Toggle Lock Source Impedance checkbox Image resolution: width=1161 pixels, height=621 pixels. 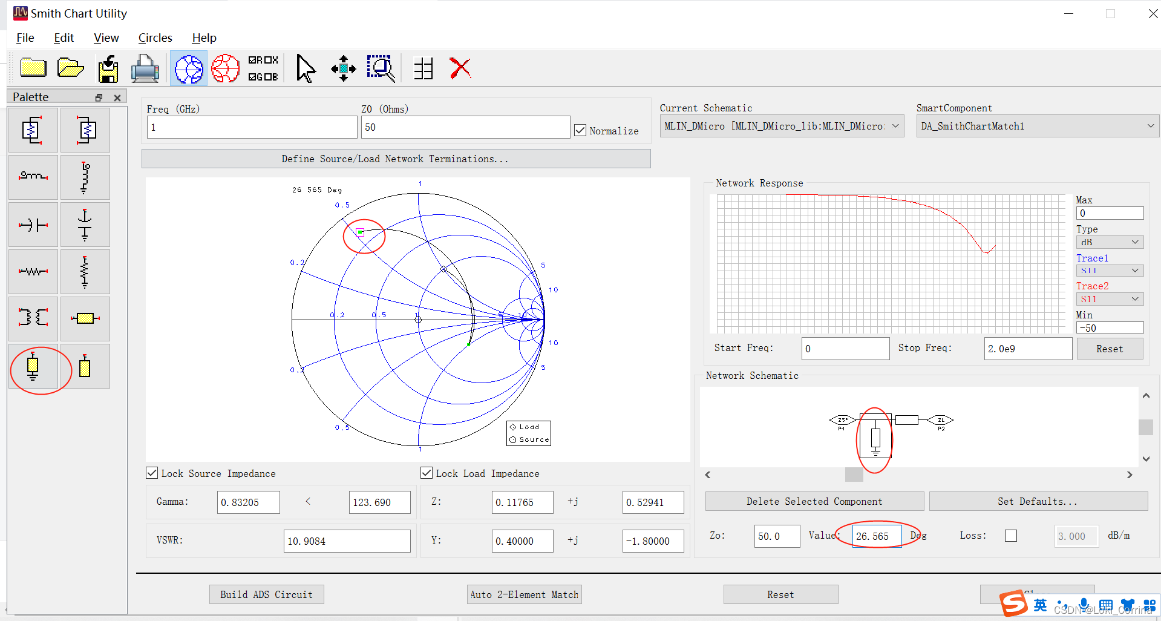[x=152, y=473]
